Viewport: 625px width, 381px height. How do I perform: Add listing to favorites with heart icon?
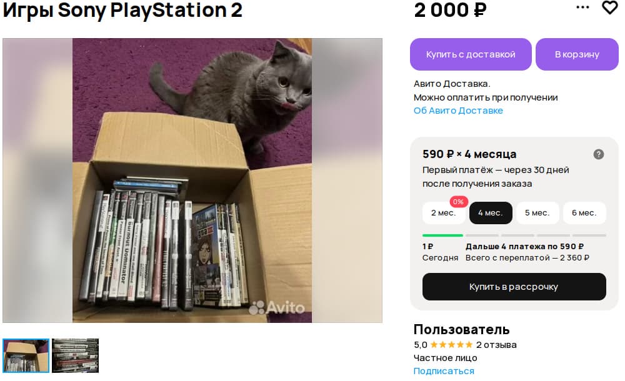[x=609, y=7]
